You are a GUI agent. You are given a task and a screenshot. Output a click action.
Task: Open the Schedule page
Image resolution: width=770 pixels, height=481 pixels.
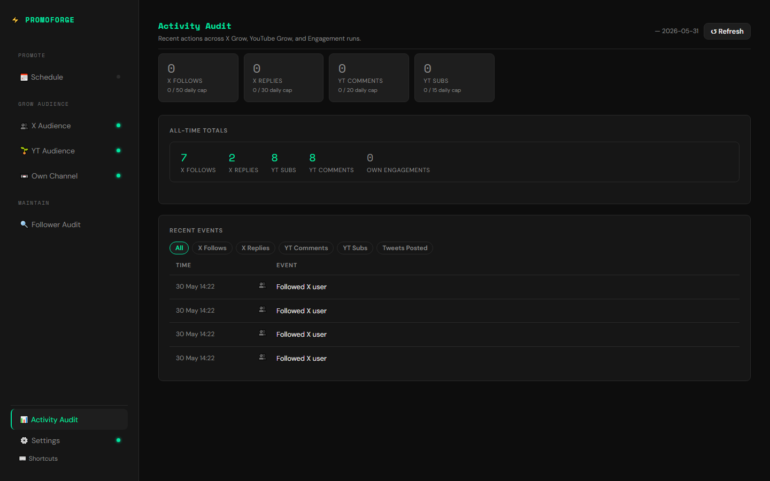(x=69, y=77)
